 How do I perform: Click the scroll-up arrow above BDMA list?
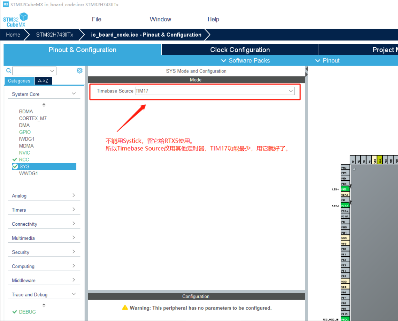[44, 104]
